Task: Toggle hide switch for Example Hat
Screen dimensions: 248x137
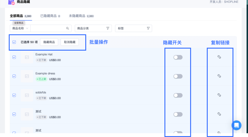Action: click(x=178, y=57)
